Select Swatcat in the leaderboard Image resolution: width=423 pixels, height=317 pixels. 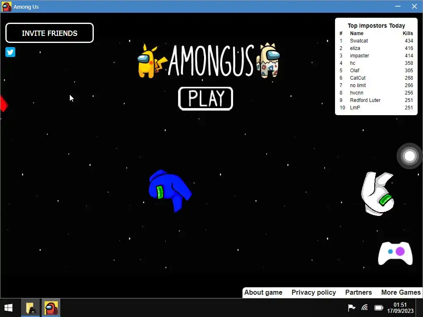click(359, 41)
